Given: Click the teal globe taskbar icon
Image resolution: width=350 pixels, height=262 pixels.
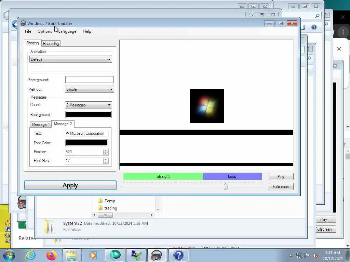Looking at the screenshot, I should tap(115, 255).
